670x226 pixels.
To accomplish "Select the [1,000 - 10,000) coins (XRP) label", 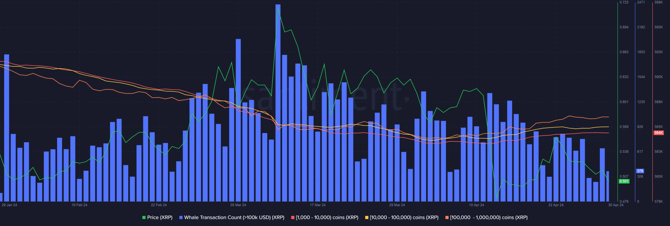I will point(327,217).
